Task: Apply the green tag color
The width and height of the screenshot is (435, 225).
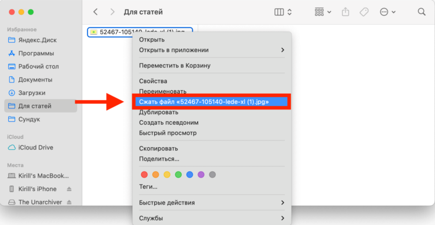Action: coord(178,175)
